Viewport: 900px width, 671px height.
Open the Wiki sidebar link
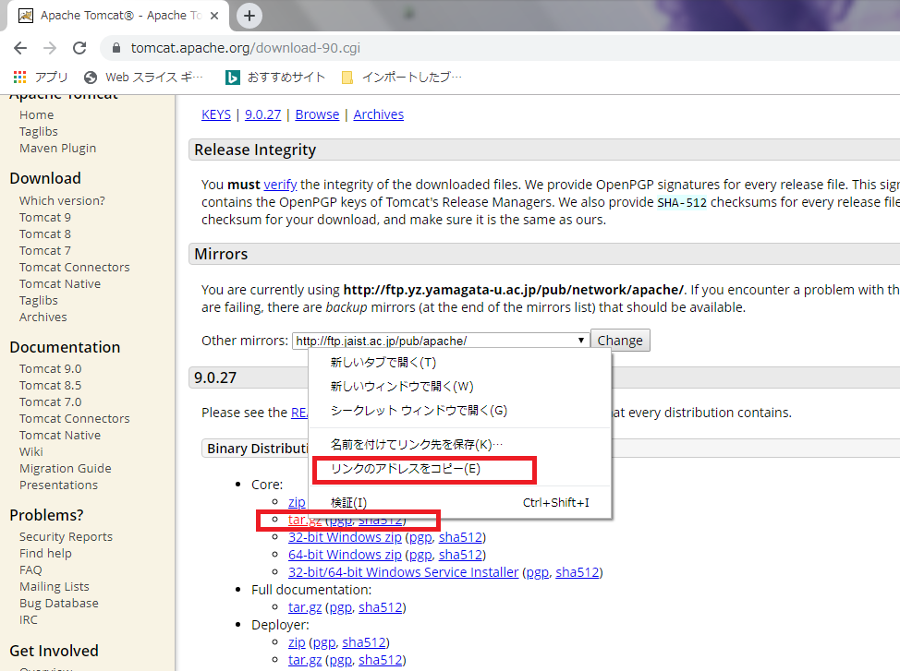pyautogui.click(x=31, y=452)
